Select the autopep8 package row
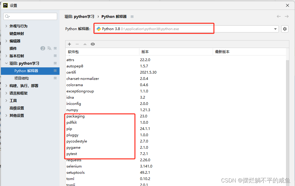The image size is (295, 186). click(176, 66)
